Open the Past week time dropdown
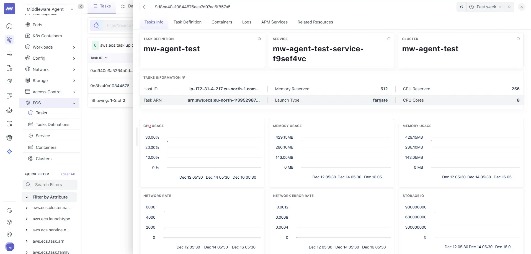The image size is (531, 254). pos(486,7)
